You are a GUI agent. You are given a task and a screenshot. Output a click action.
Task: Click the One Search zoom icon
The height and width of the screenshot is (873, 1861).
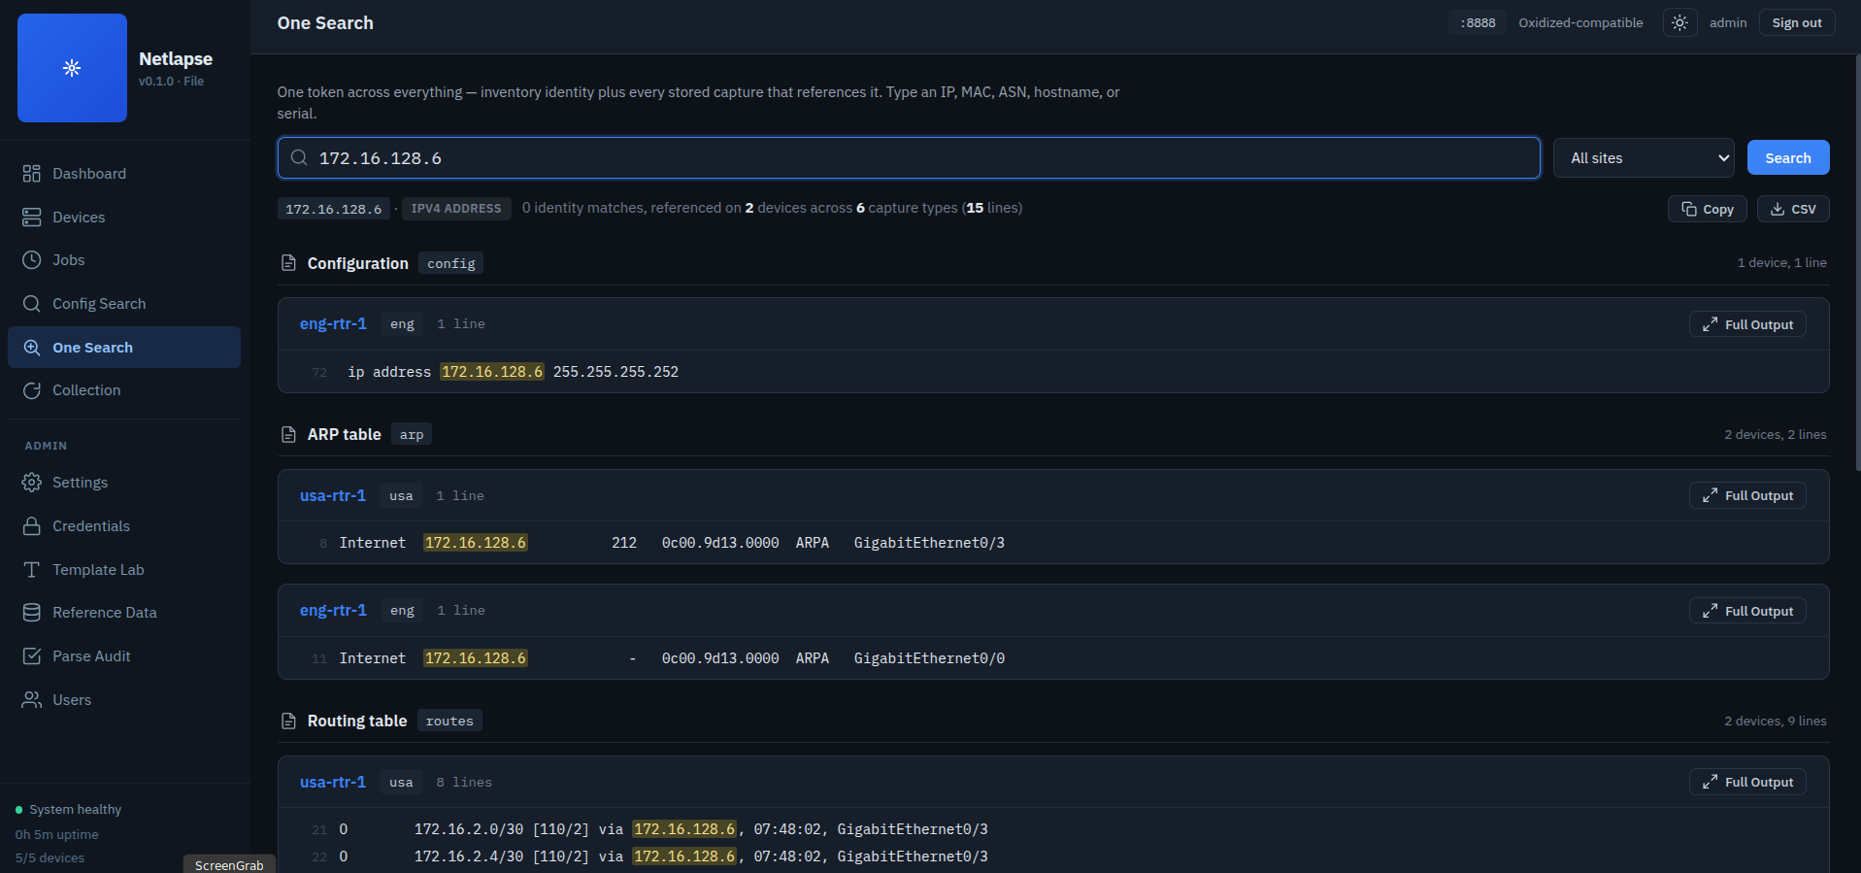tap(32, 348)
